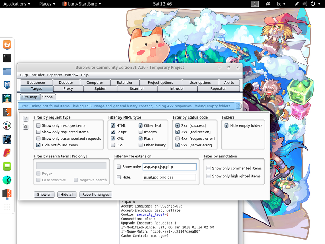Toggle 3xx redirection status filter
The height and width of the screenshot is (244, 325).
coord(177,132)
